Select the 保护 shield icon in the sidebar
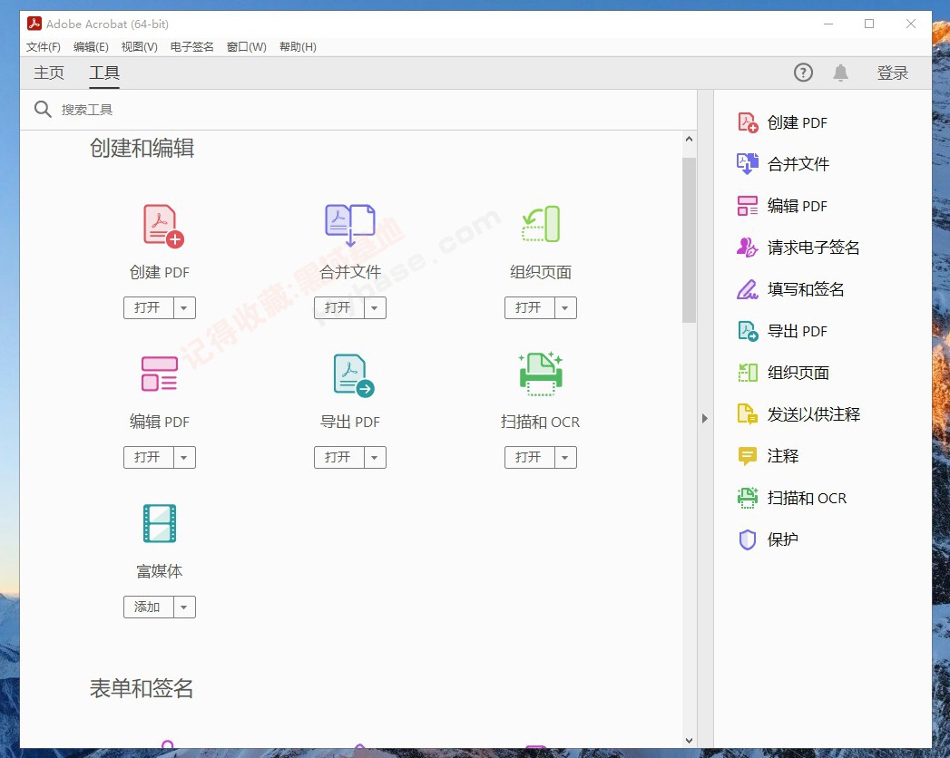950x758 pixels. pyautogui.click(x=748, y=539)
